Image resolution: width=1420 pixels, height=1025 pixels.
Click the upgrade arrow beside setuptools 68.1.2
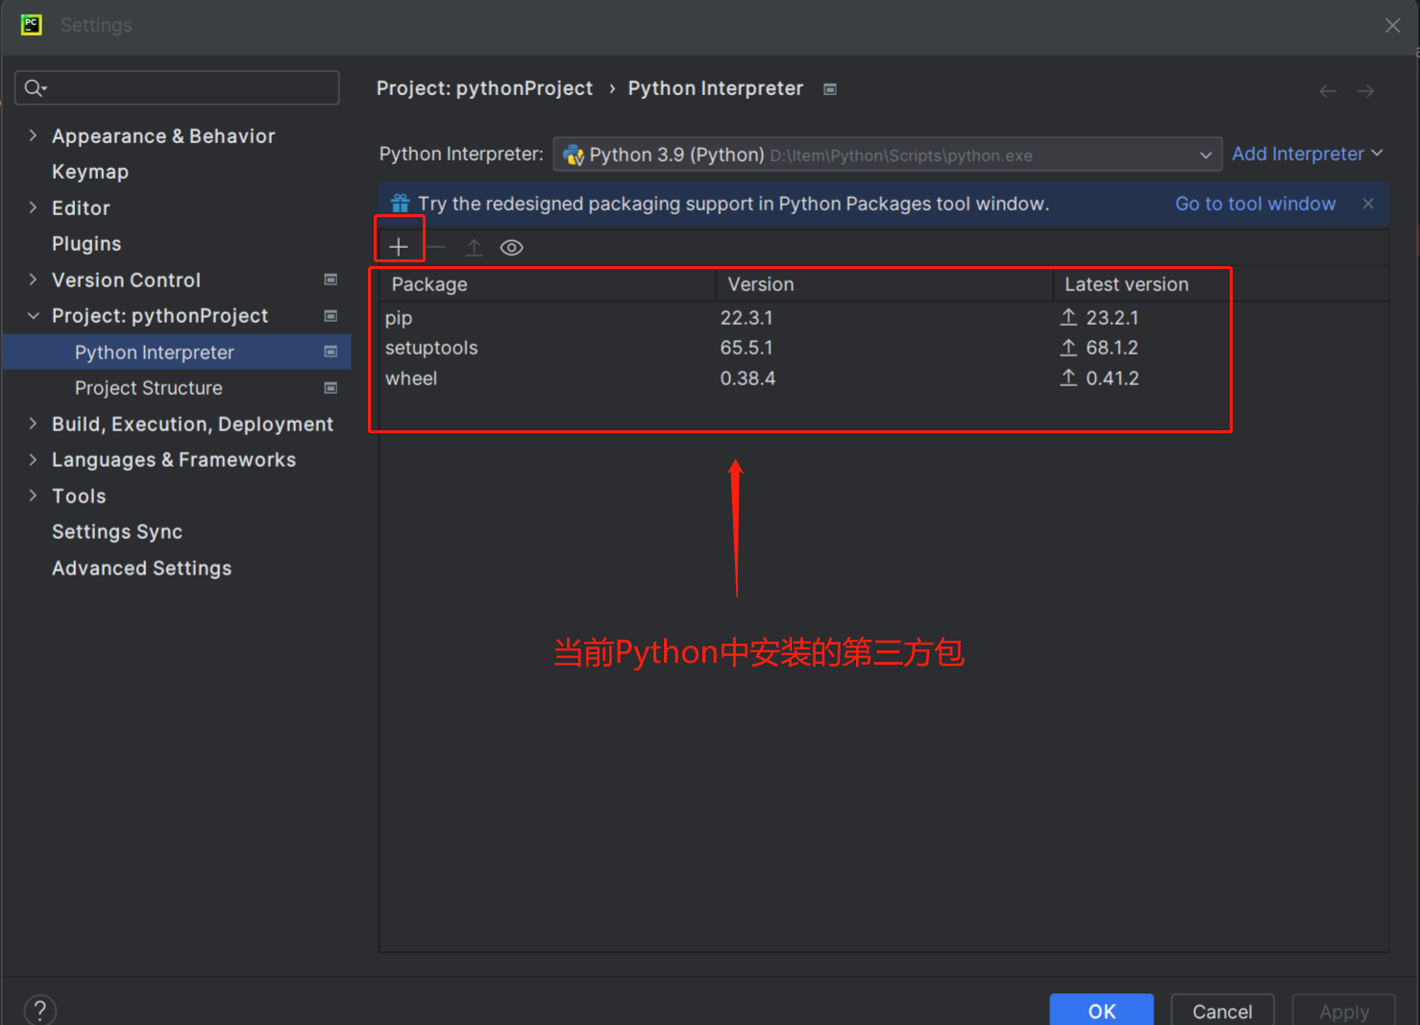tap(1068, 348)
